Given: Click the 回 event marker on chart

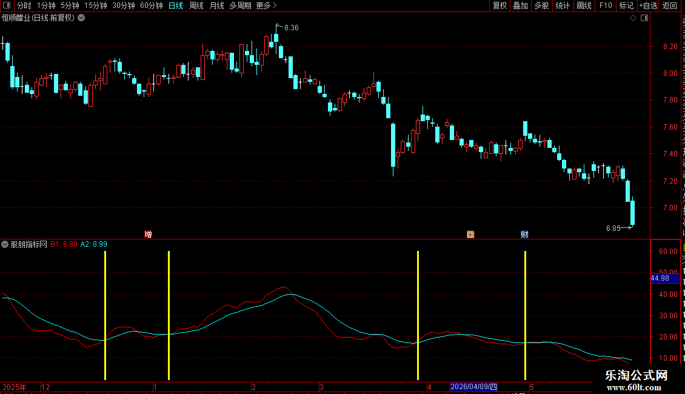Looking at the screenshot, I should 470,235.
